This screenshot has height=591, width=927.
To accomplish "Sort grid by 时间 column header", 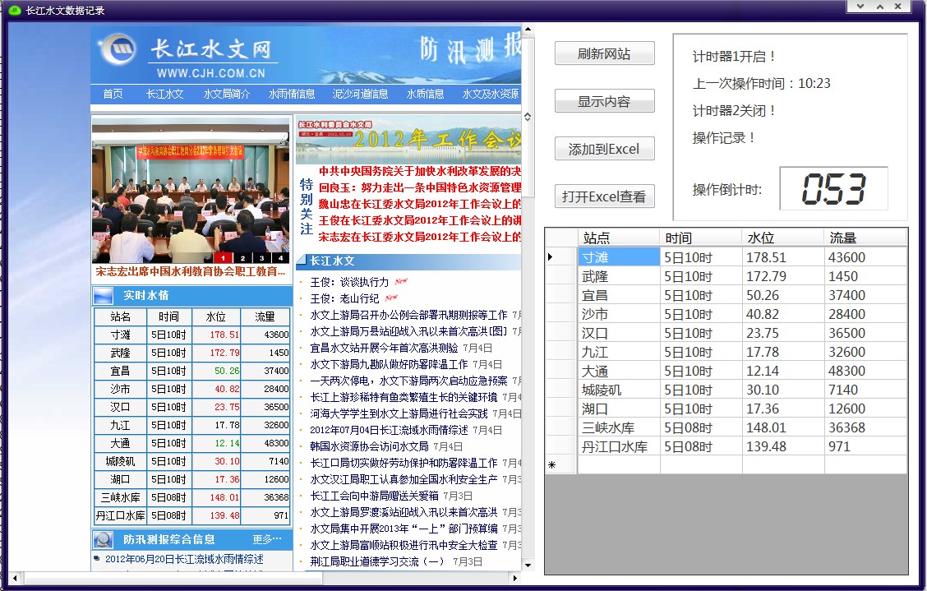I will (x=700, y=238).
